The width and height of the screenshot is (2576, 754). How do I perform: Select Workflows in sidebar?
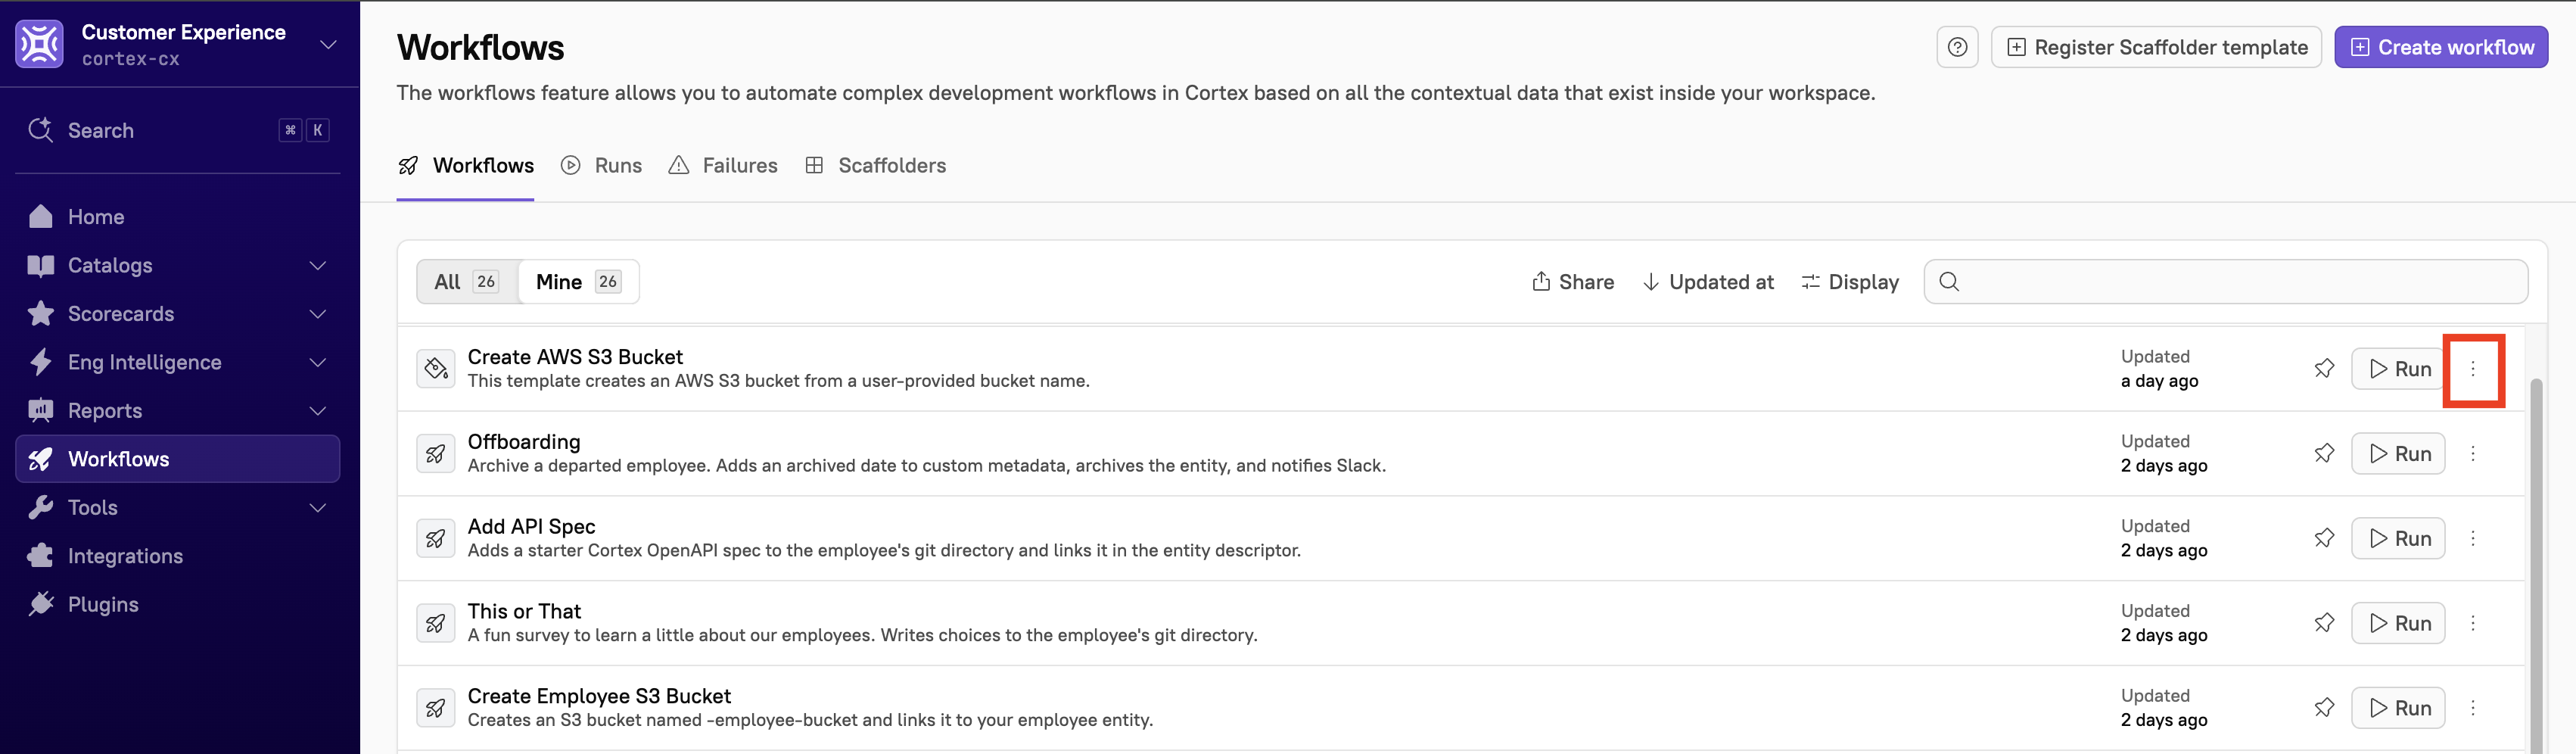tap(178, 459)
